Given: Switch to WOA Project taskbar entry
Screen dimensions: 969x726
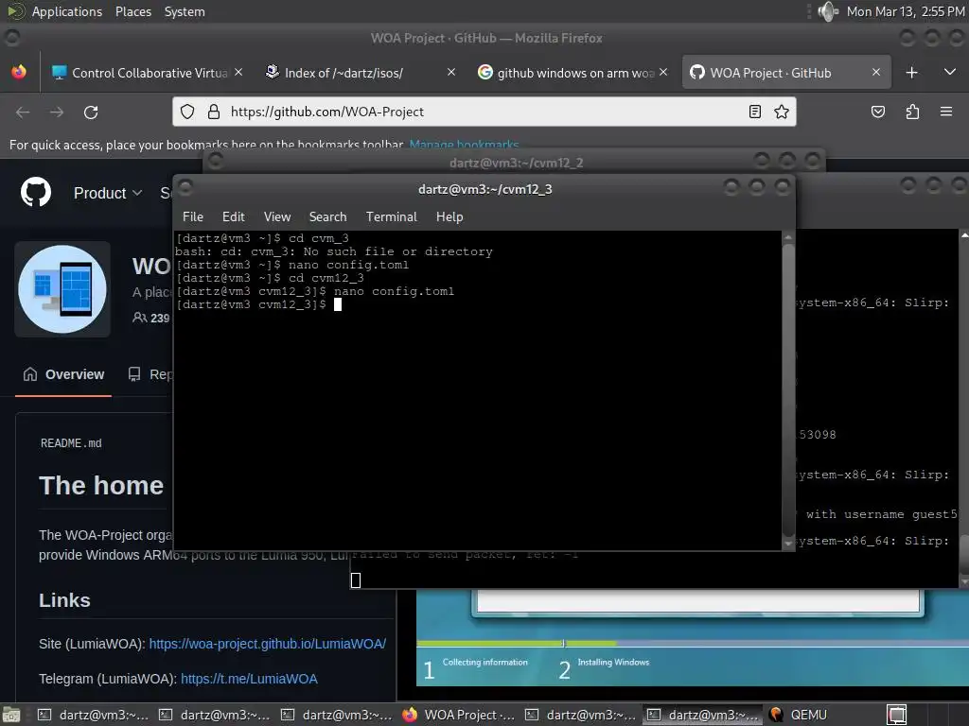Looking at the screenshot, I should [458, 715].
